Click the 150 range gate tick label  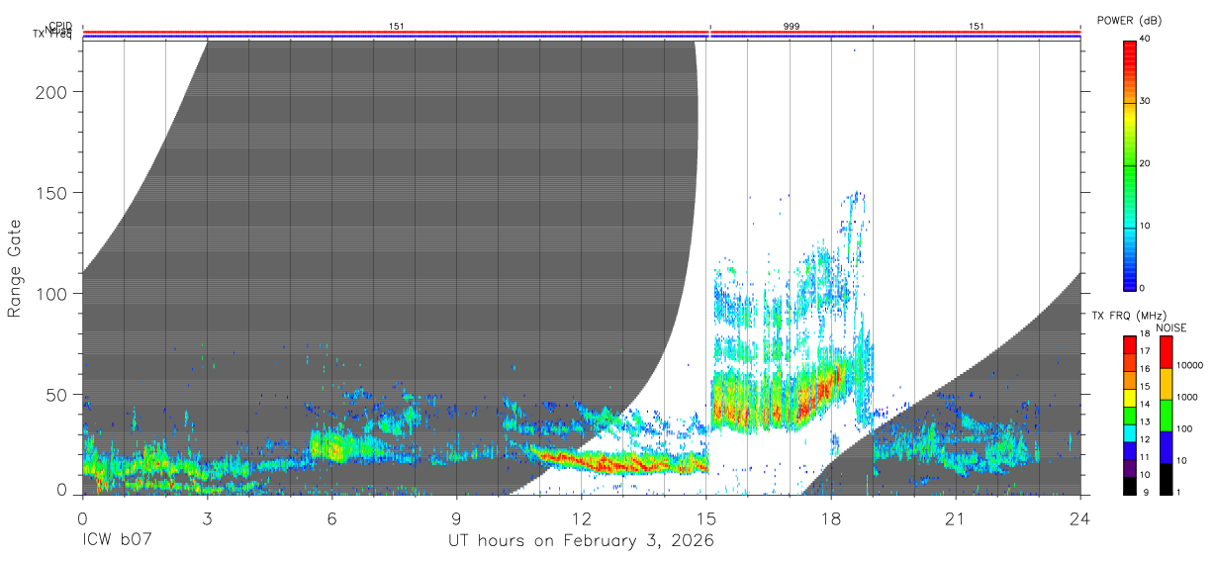click(x=50, y=193)
